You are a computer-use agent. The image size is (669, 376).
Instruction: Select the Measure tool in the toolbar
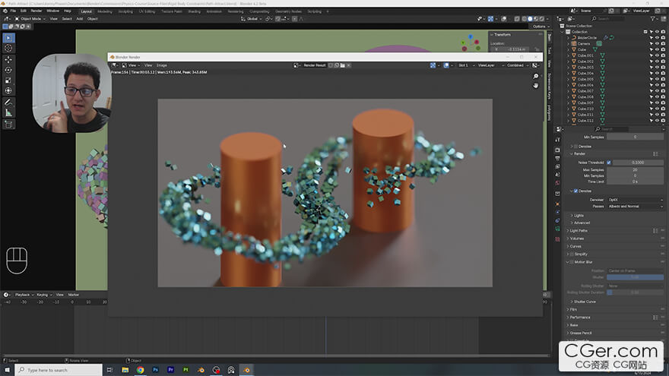tap(8, 112)
